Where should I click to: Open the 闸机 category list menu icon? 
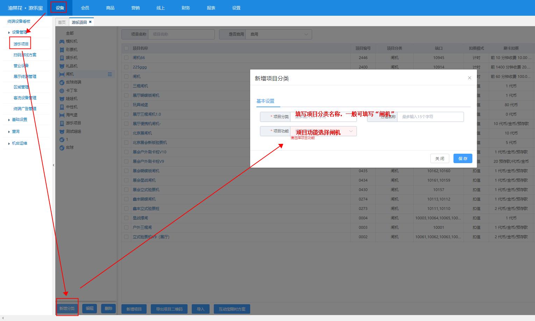110,74
